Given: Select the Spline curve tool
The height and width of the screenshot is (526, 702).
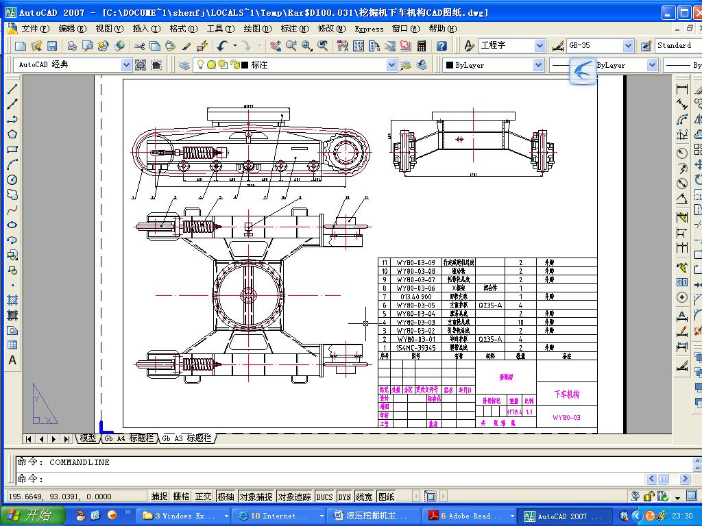Looking at the screenshot, I should click(x=12, y=210).
